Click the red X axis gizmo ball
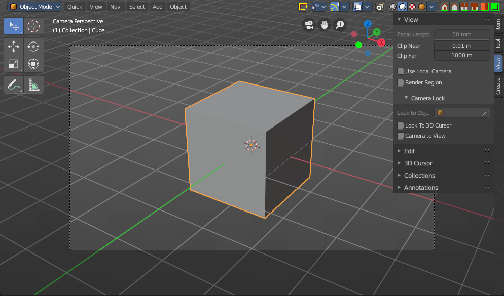Image resolution: width=504 pixels, height=296 pixels. point(381,43)
